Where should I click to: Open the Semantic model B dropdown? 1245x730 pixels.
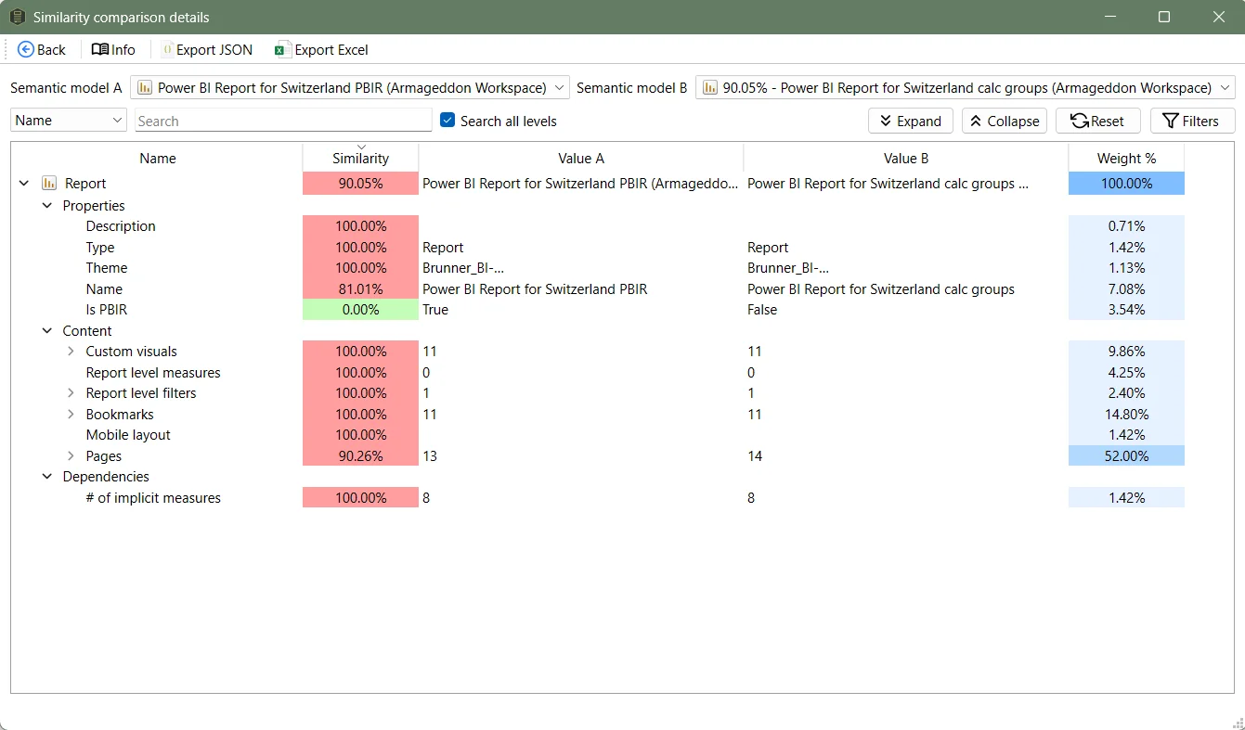click(x=966, y=88)
